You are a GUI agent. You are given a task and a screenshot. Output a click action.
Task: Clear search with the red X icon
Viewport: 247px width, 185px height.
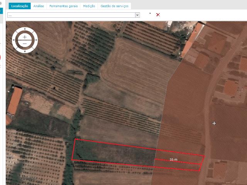click(x=158, y=15)
